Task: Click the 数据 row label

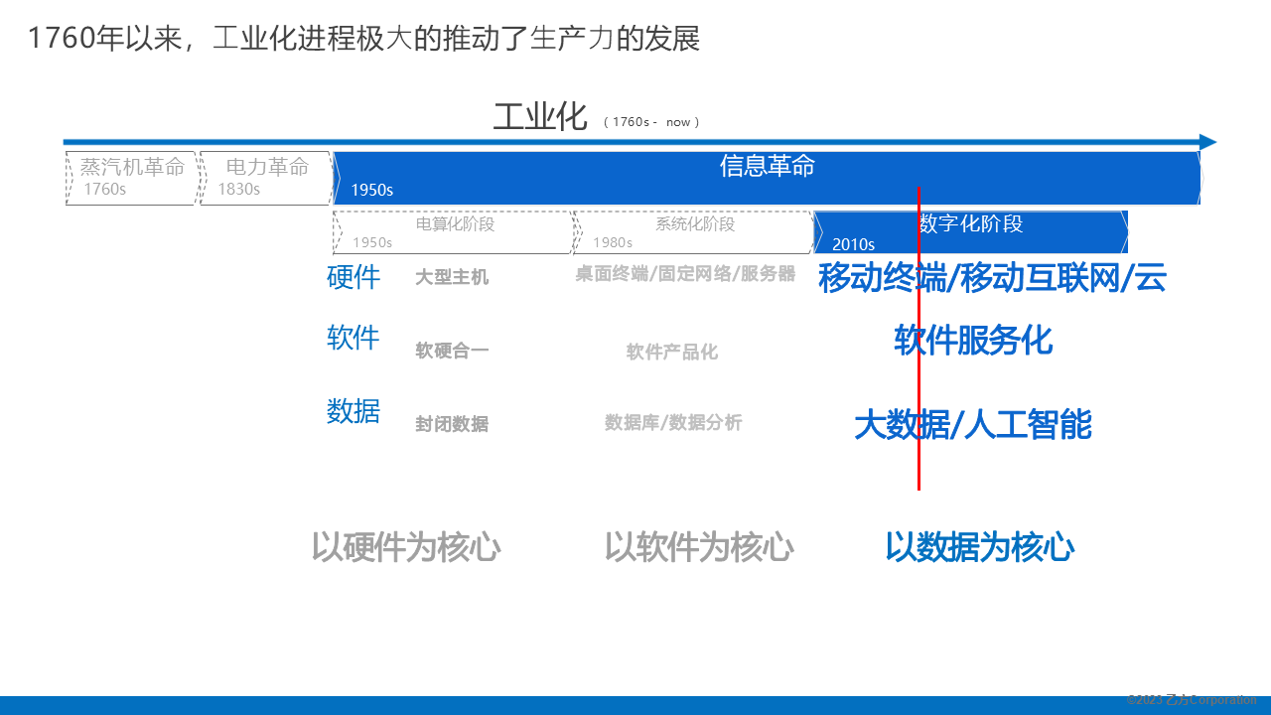Action: pos(353,410)
